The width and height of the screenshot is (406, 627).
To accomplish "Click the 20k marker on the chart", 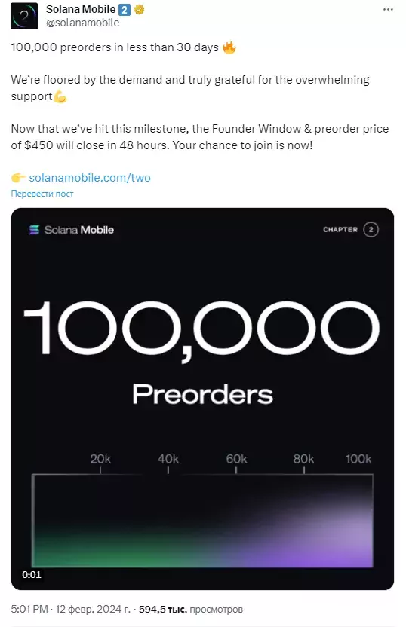I will [x=100, y=459].
